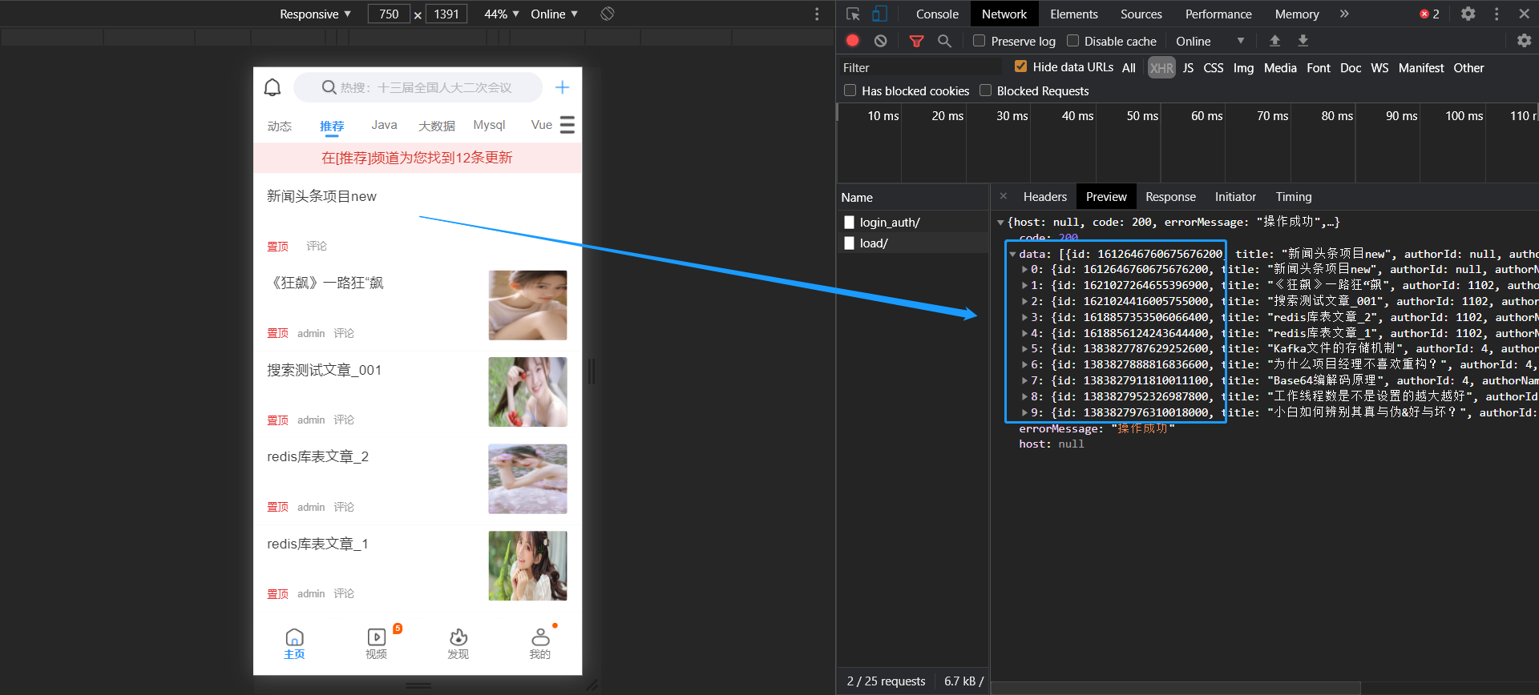Open the Headers tab

point(1044,196)
